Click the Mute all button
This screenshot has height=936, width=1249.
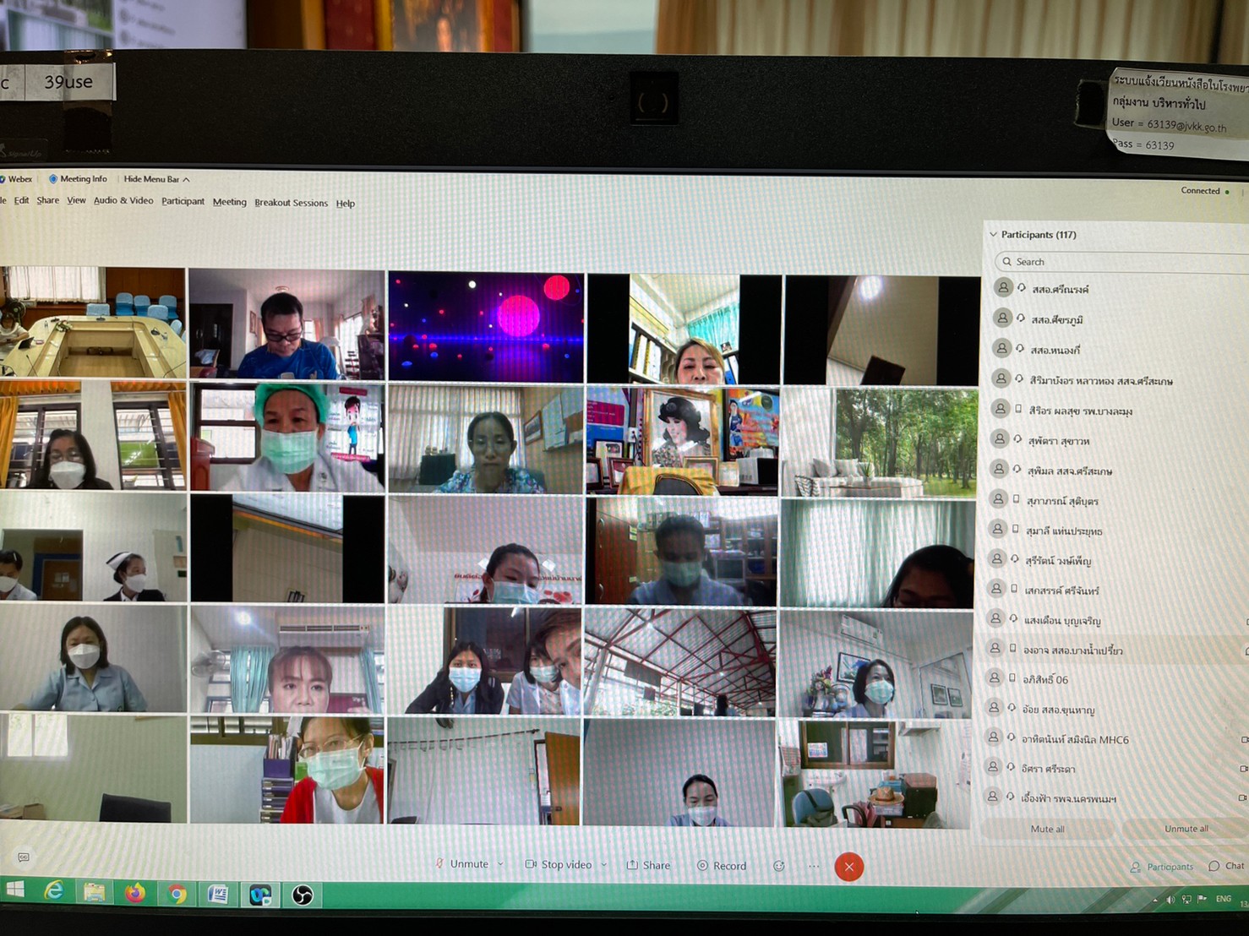click(1047, 829)
